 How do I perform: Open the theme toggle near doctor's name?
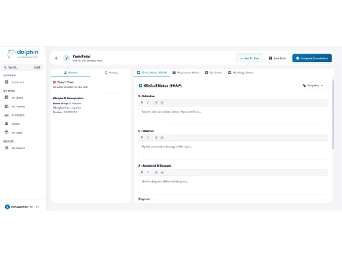(31, 207)
